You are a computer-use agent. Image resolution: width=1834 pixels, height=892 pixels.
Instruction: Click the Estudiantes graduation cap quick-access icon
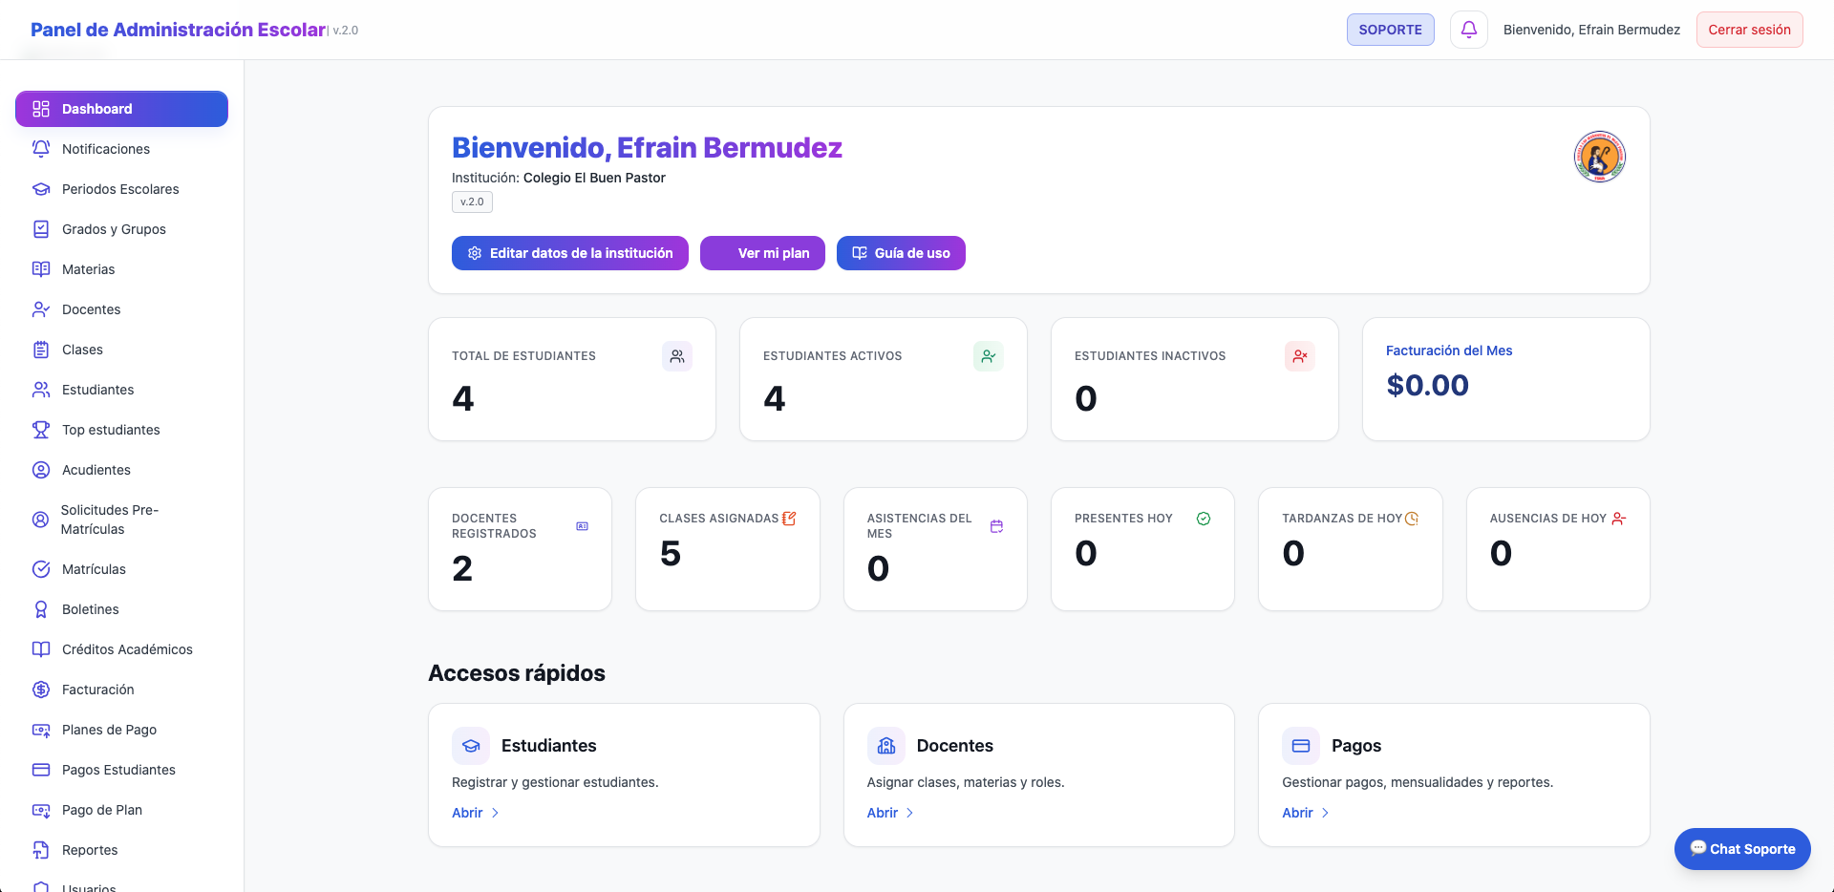(471, 746)
